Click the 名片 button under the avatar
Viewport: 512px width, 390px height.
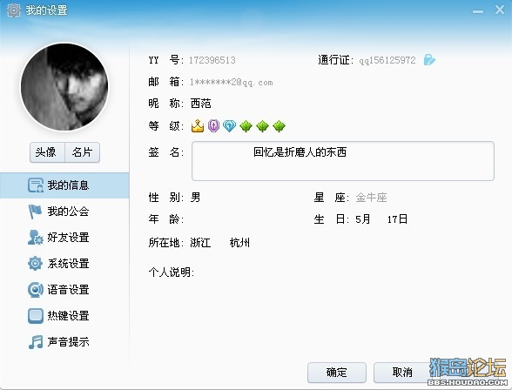coord(82,152)
